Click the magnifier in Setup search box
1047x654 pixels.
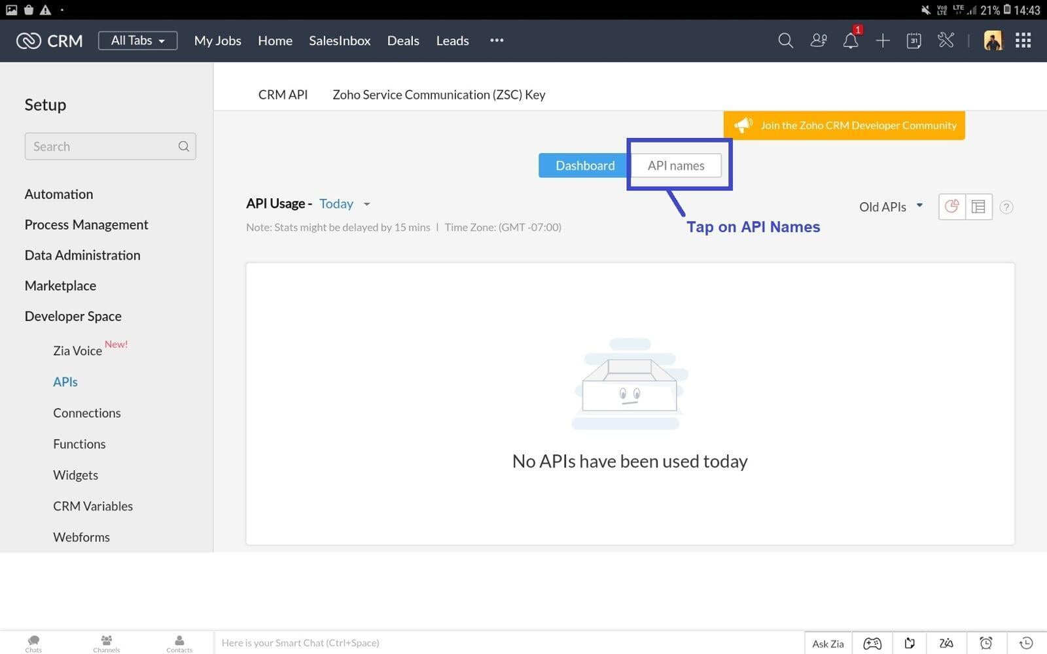[x=184, y=146]
